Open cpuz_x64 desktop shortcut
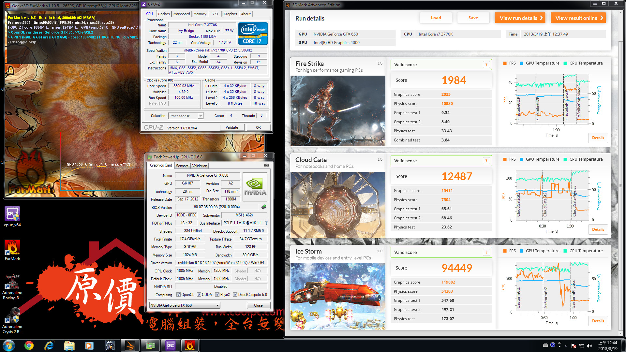The width and height of the screenshot is (626, 352). [12, 217]
